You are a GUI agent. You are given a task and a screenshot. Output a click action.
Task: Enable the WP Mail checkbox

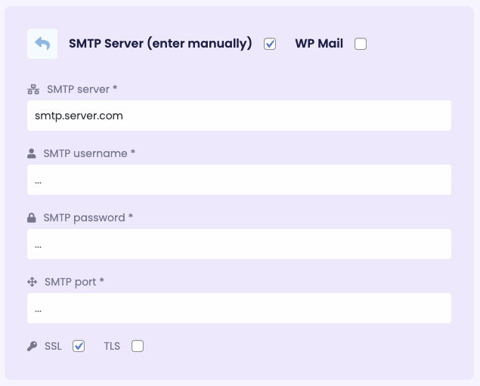pyautogui.click(x=361, y=44)
